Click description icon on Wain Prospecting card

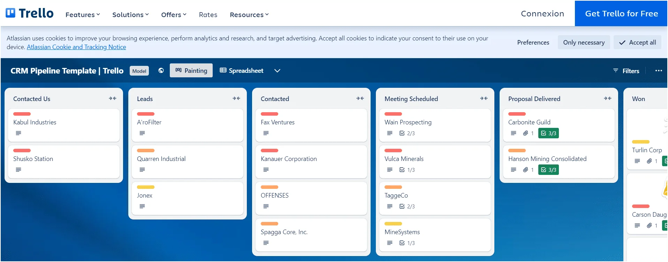point(390,133)
